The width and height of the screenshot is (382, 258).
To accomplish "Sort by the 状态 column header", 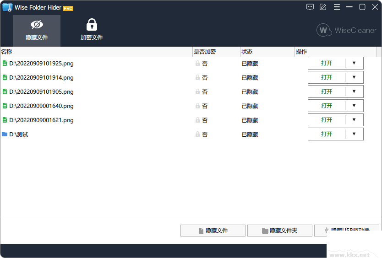I will tap(267, 52).
